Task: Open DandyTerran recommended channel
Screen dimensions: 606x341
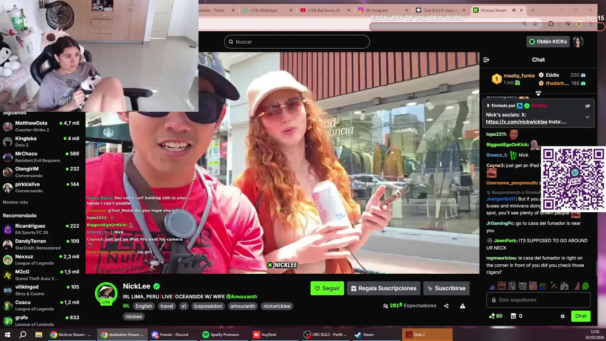Action: pyautogui.click(x=42, y=244)
